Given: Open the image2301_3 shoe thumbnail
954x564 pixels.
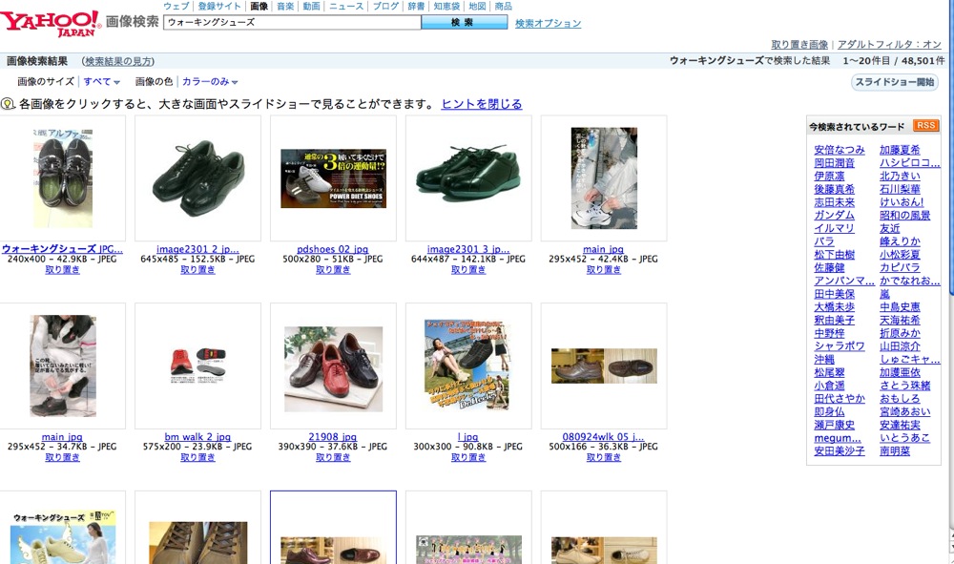Looking at the screenshot, I should pos(468,174).
